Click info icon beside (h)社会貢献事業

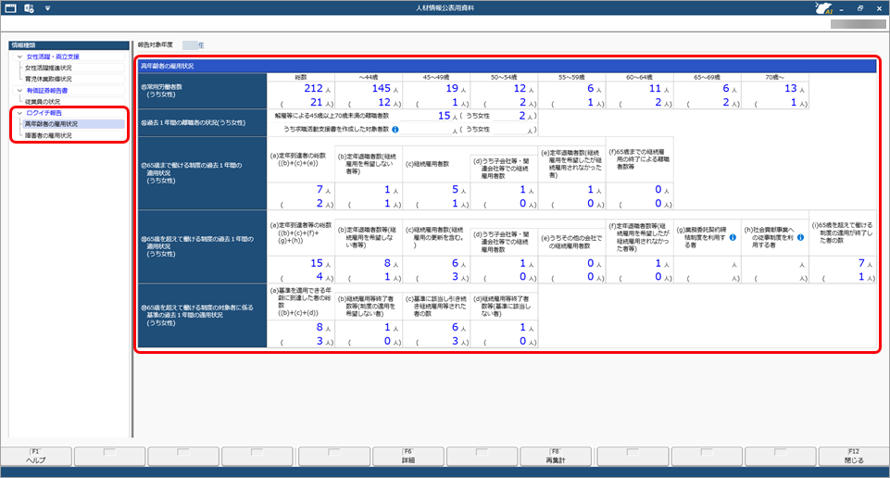(800, 237)
